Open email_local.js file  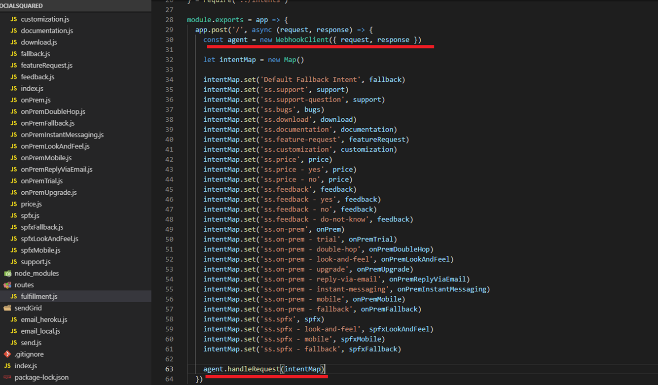tap(40, 331)
